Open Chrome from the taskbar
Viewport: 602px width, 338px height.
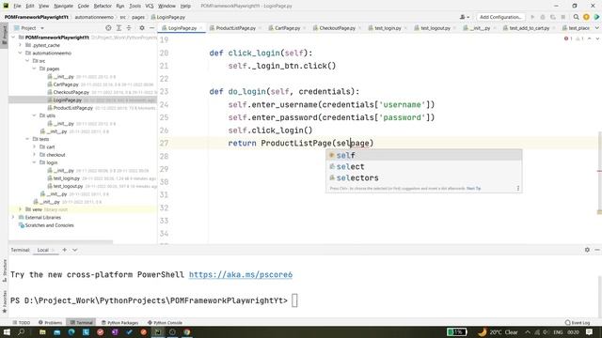187,331
